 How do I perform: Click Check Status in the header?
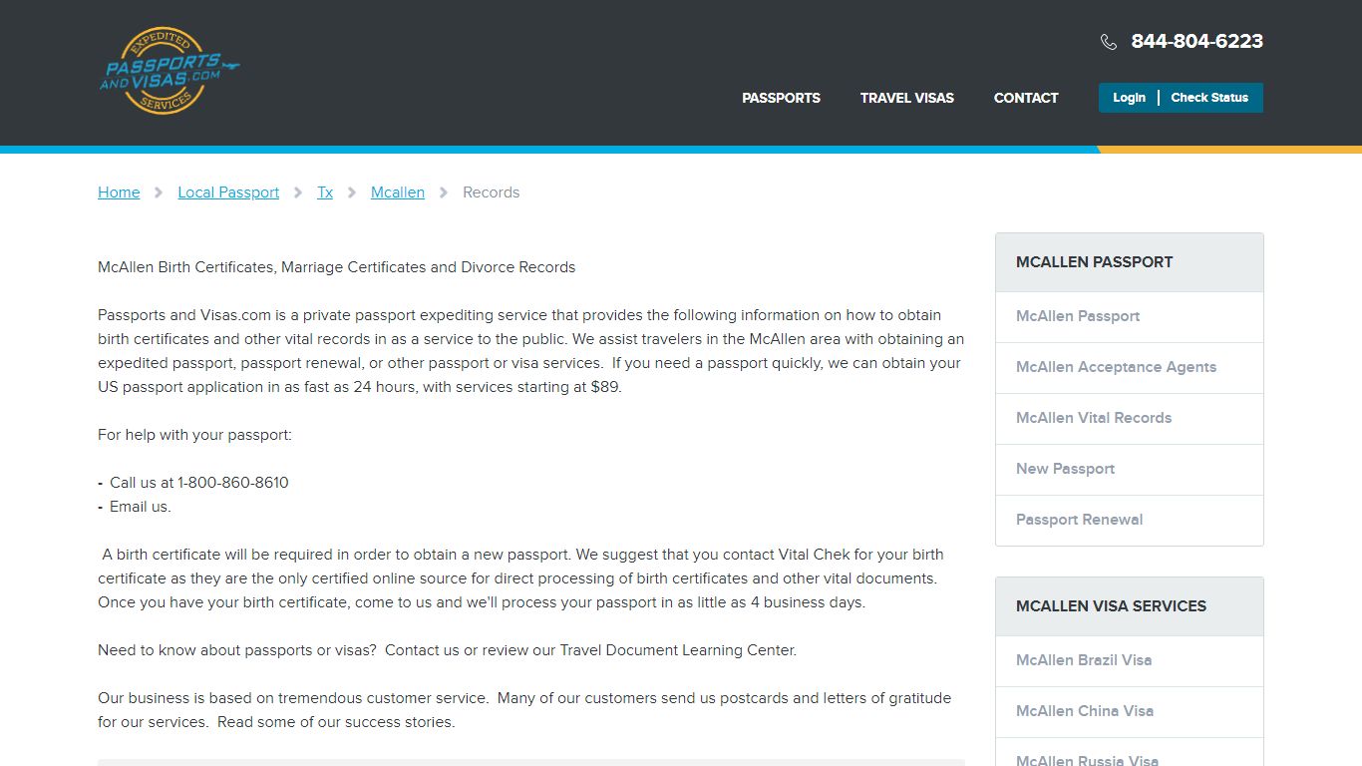click(1209, 98)
